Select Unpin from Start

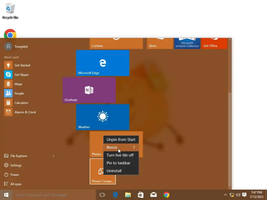[x=121, y=140]
